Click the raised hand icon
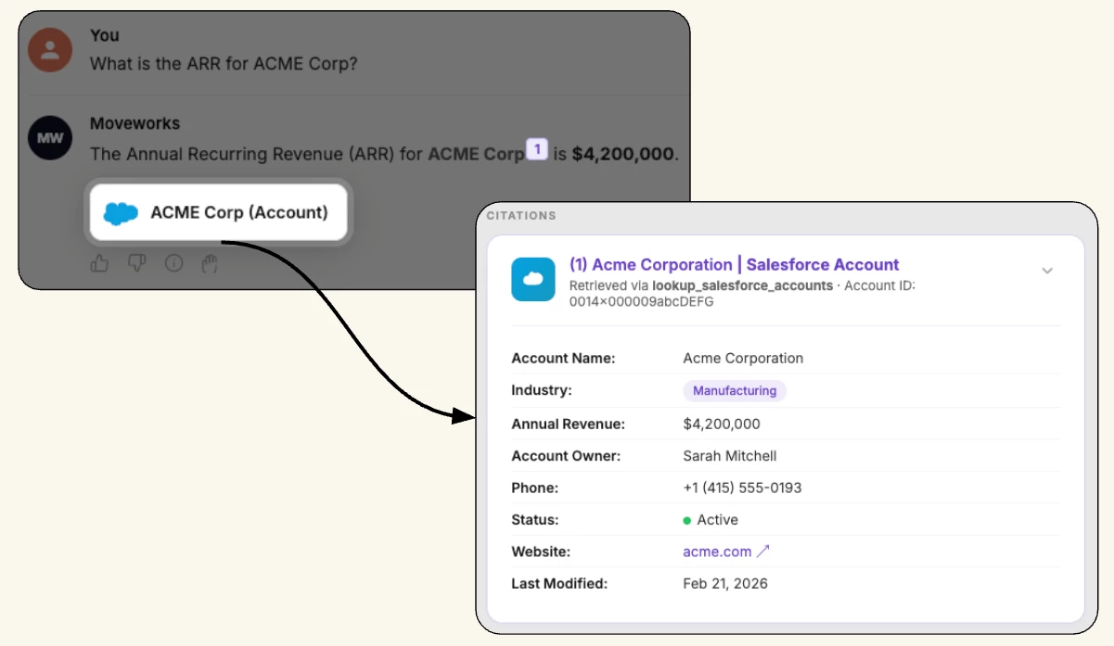 (210, 263)
